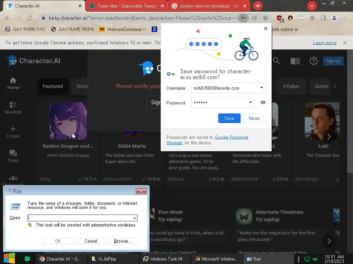Expand the Username dropdown arrow
353x264 pixels.
click(261, 88)
